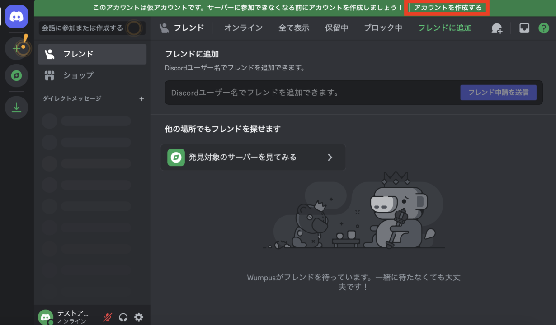This screenshot has height=325, width=556.
Task: Switch to the オンライン tab
Action: pos(244,28)
